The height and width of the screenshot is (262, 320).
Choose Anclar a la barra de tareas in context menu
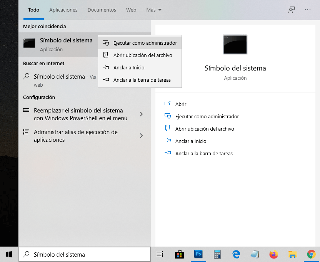coord(140,80)
